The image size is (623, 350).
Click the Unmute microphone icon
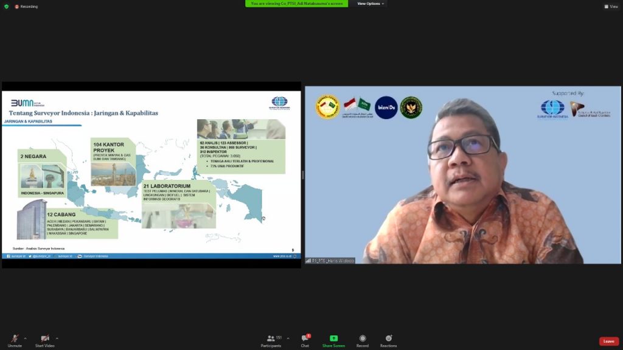tap(15, 338)
